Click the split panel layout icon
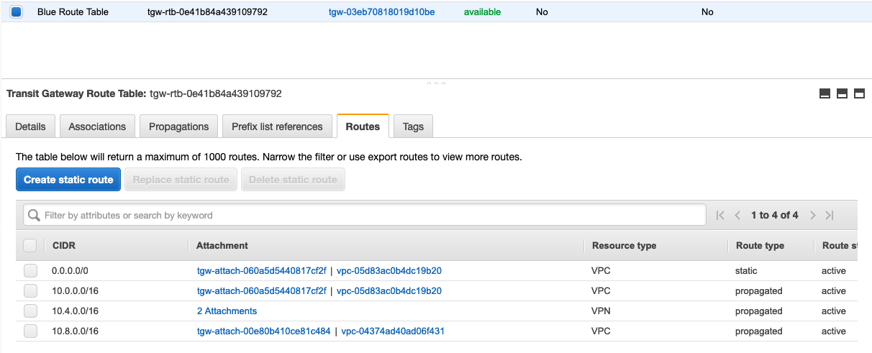Image resolution: width=872 pixels, height=353 pixels. tap(842, 94)
